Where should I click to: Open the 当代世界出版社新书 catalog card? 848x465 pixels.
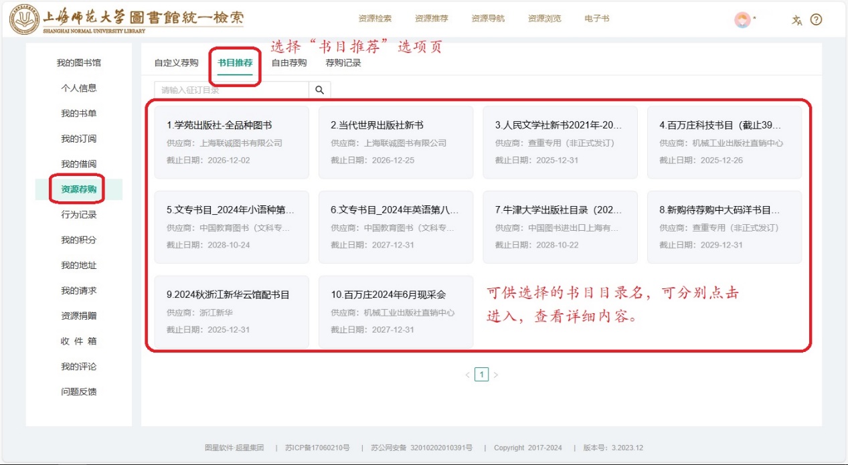(396, 142)
